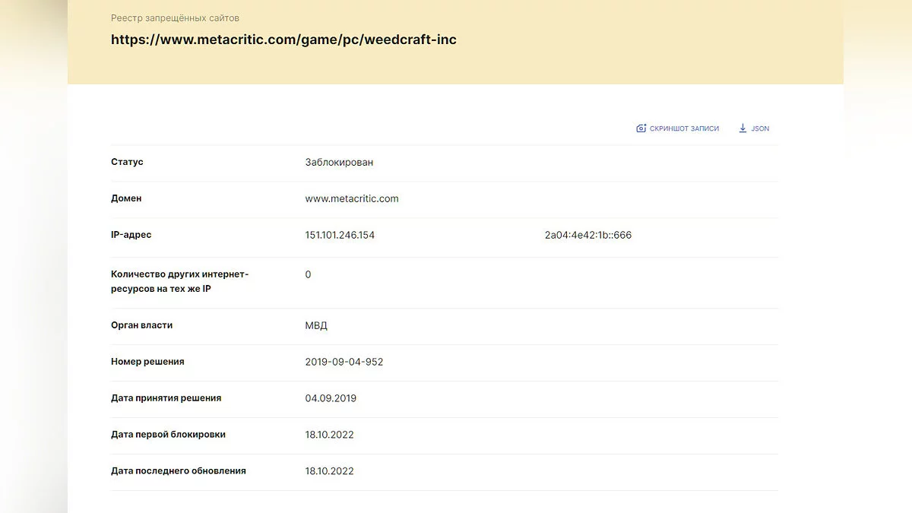912x513 pixels.
Task: Select the first block date 18.10.2022
Action: pos(329,435)
